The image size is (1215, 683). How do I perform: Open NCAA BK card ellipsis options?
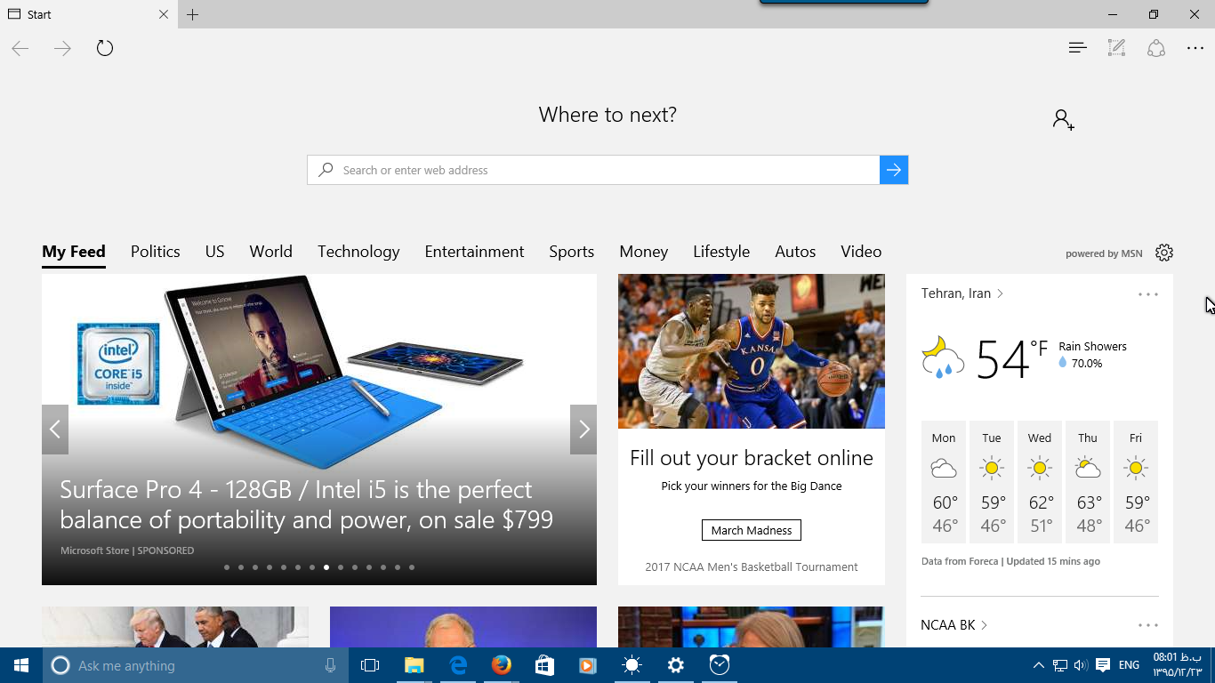tap(1148, 626)
